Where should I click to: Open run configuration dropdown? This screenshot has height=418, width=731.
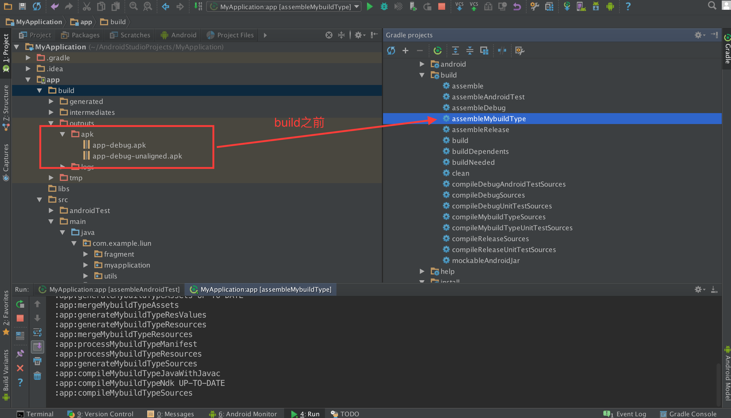(357, 6)
